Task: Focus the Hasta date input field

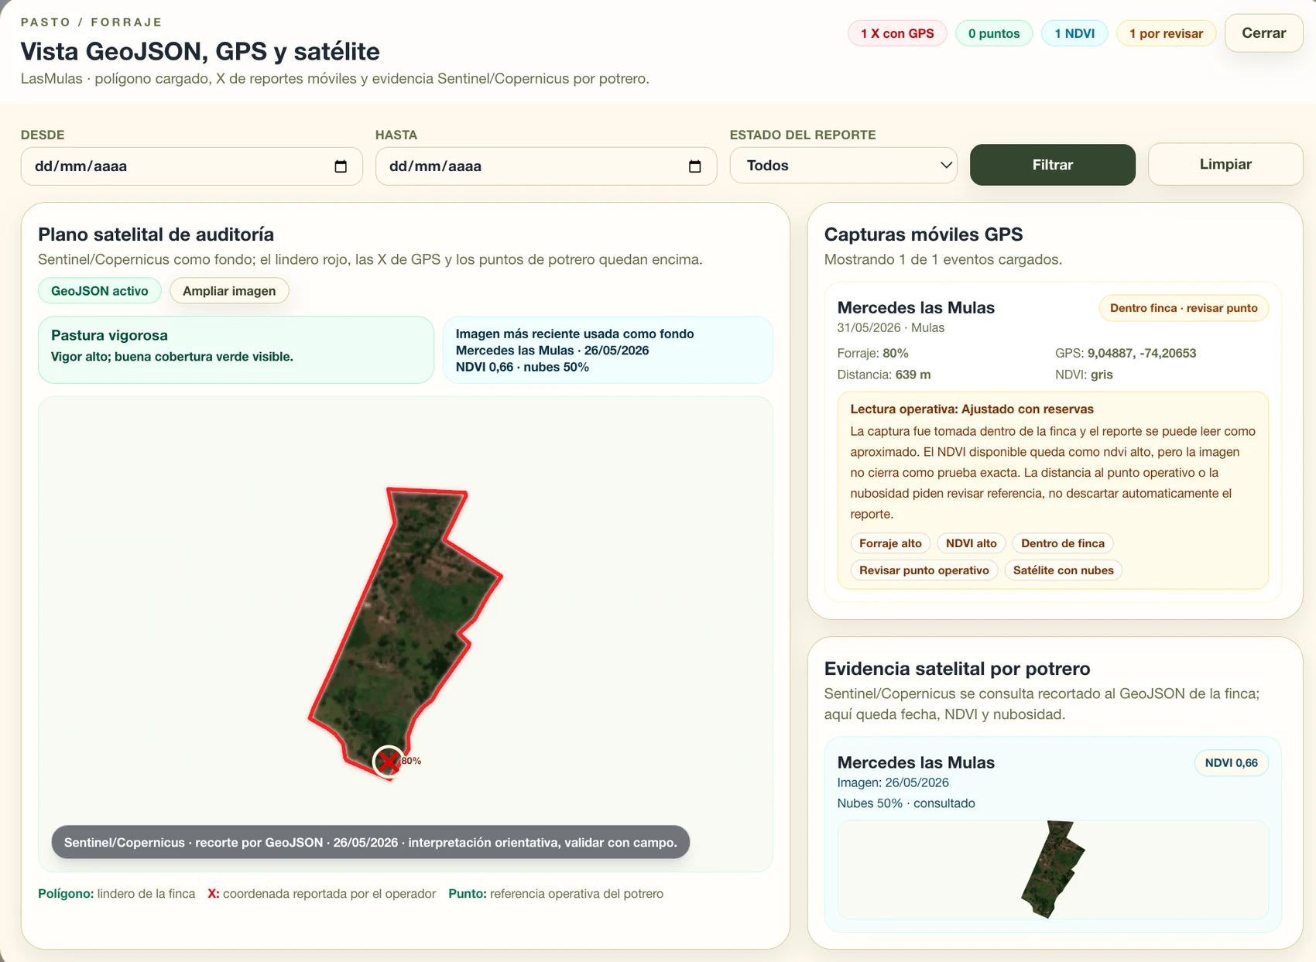Action: pos(547,166)
